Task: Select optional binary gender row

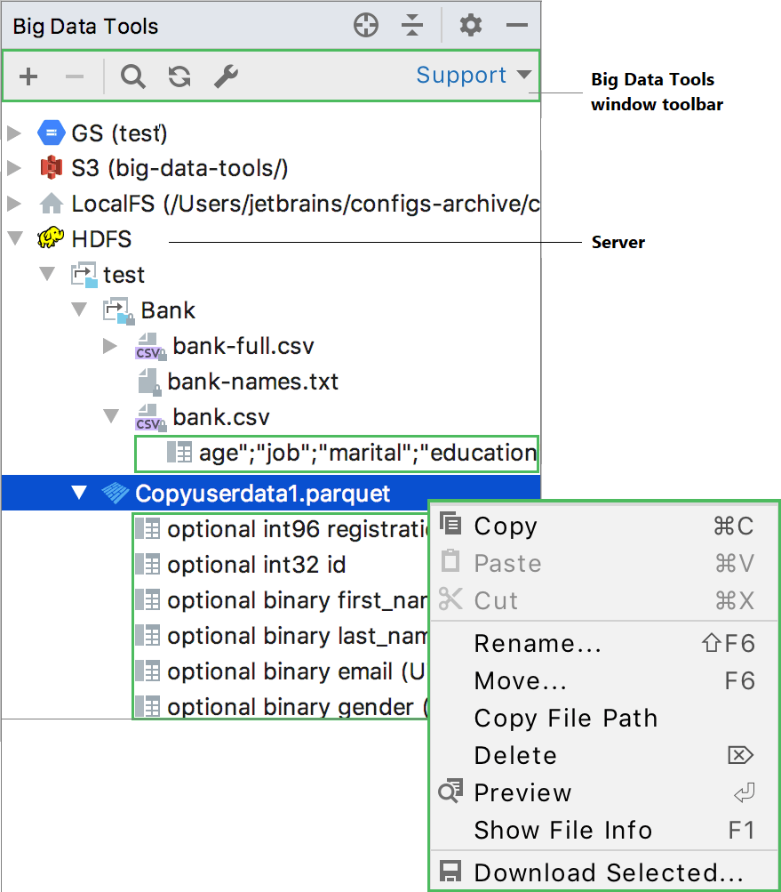Action: tap(282, 706)
